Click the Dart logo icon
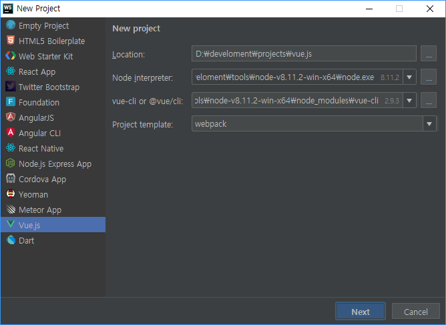This screenshot has width=446, height=325. tap(11, 240)
